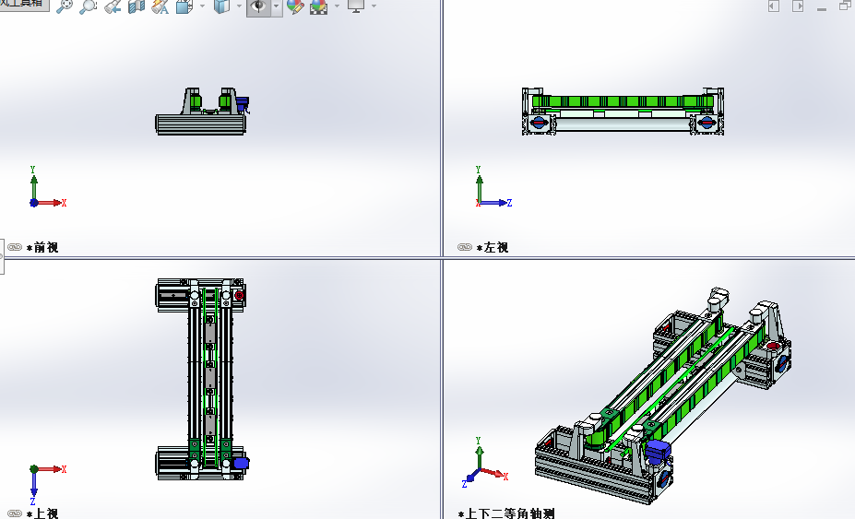The width and height of the screenshot is (855, 519).
Task: Select the conveyor model in the 前視 viewport
Action: tap(201, 112)
